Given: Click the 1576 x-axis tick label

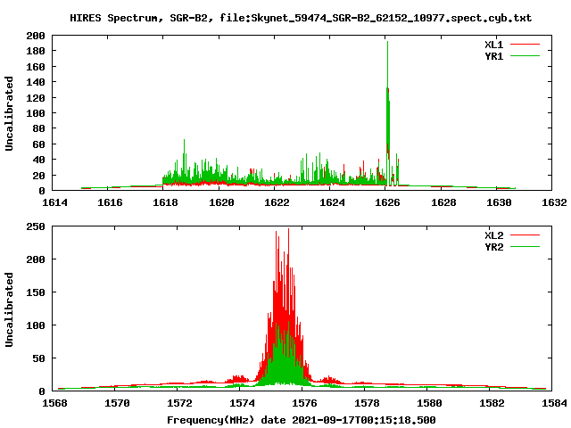Looking at the screenshot, I should point(304,403).
